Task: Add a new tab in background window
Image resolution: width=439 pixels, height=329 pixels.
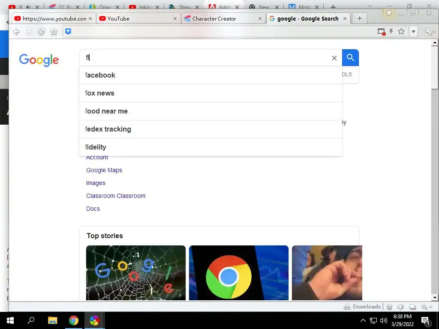Action: (333, 7)
